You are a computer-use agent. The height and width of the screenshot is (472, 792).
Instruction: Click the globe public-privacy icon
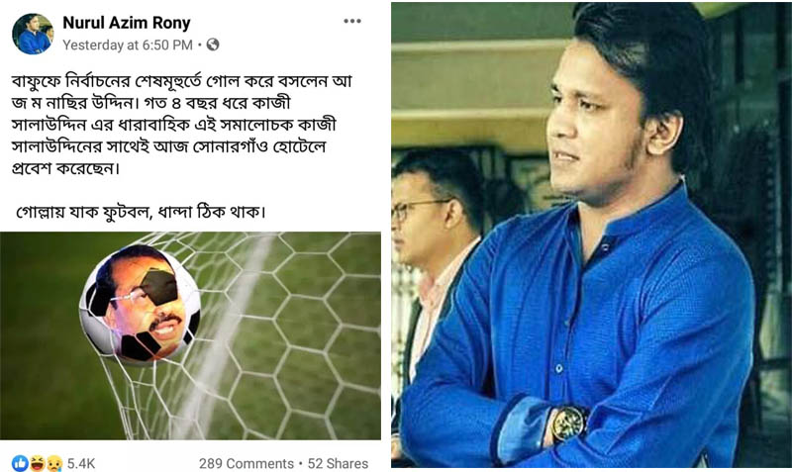point(213,45)
